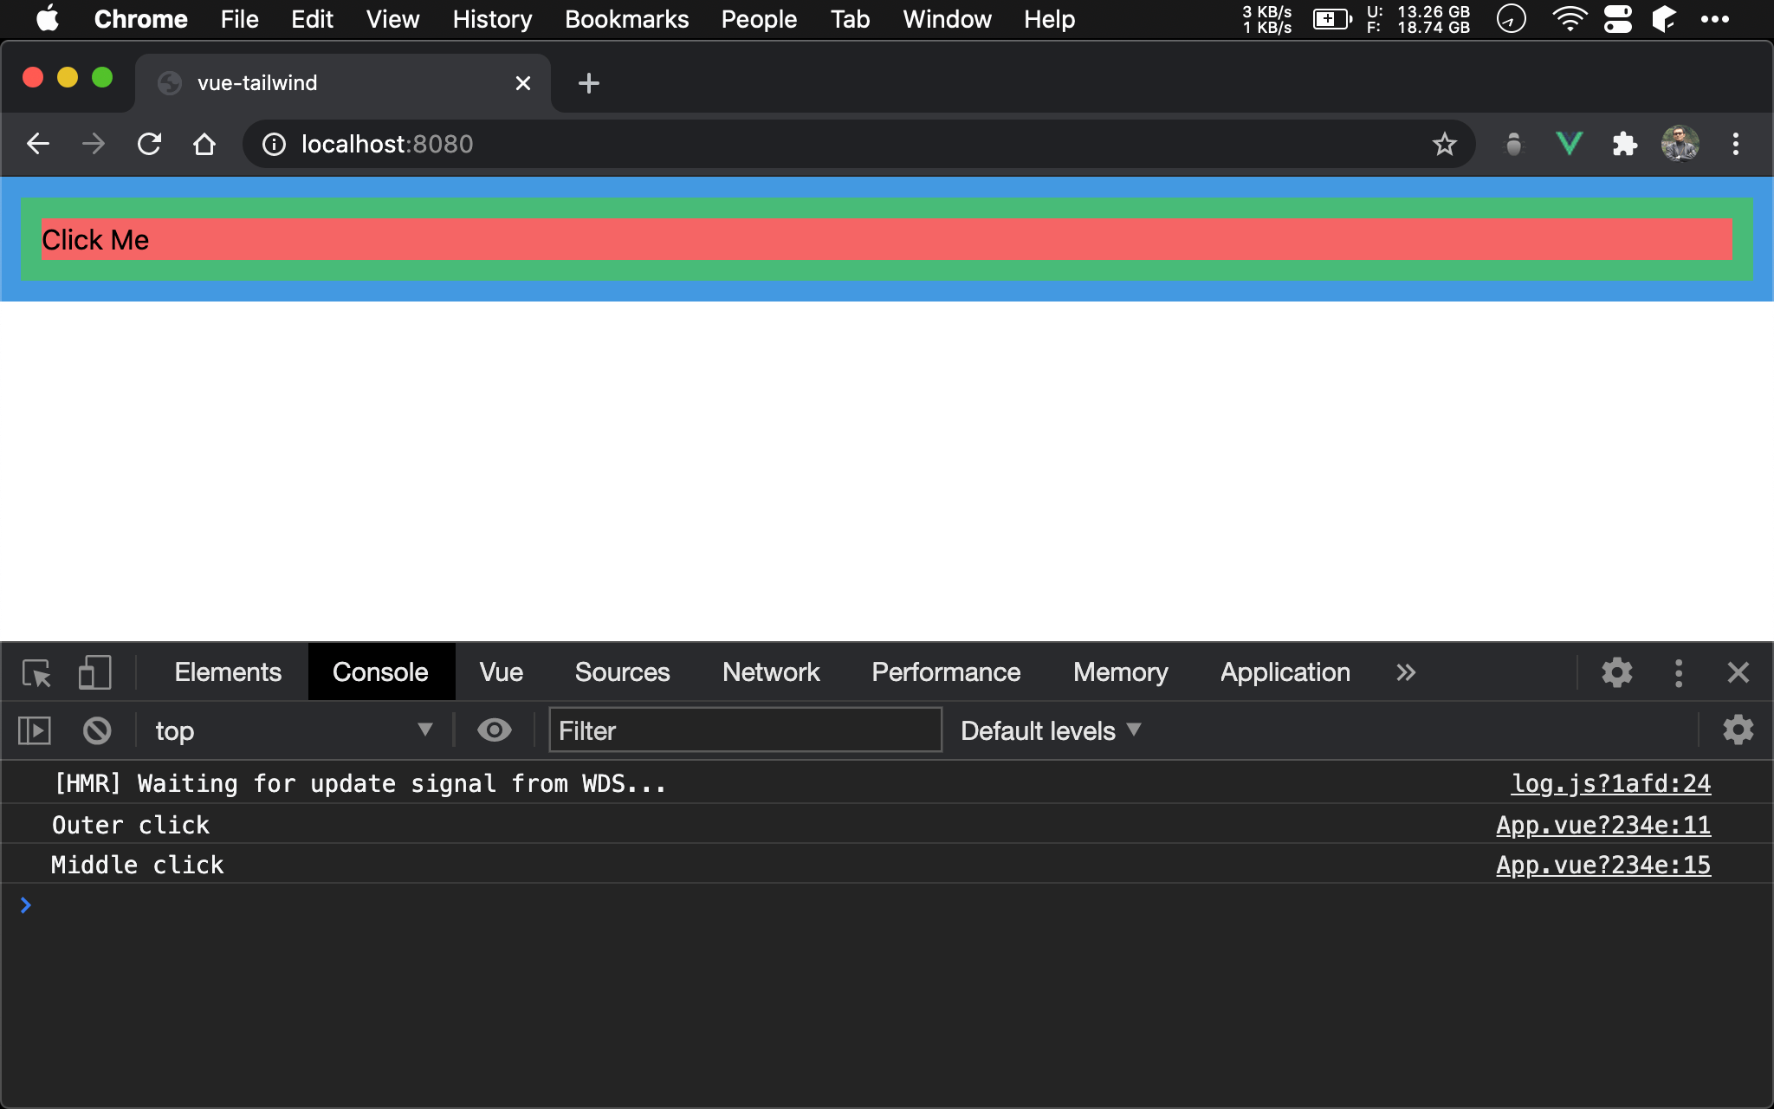Click the App.vue?234e:15 link

coord(1602,866)
